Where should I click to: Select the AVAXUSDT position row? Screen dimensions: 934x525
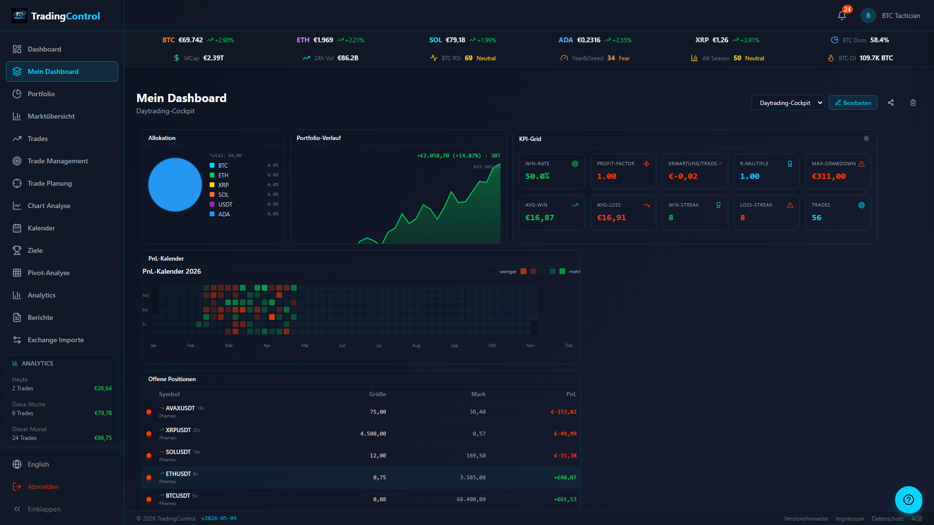click(x=361, y=412)
